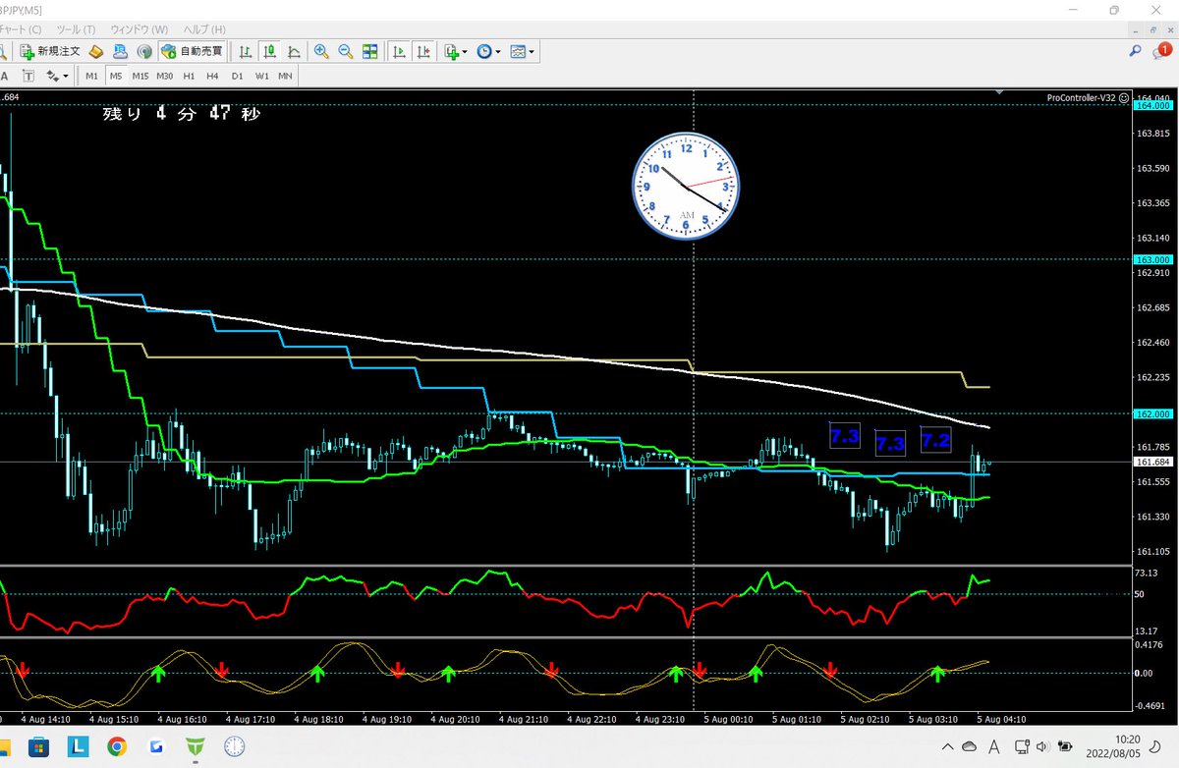The height and width of the screenshot is (768, 1179).
Task: Open the ツール (T) menu
Action: (77, 29)
